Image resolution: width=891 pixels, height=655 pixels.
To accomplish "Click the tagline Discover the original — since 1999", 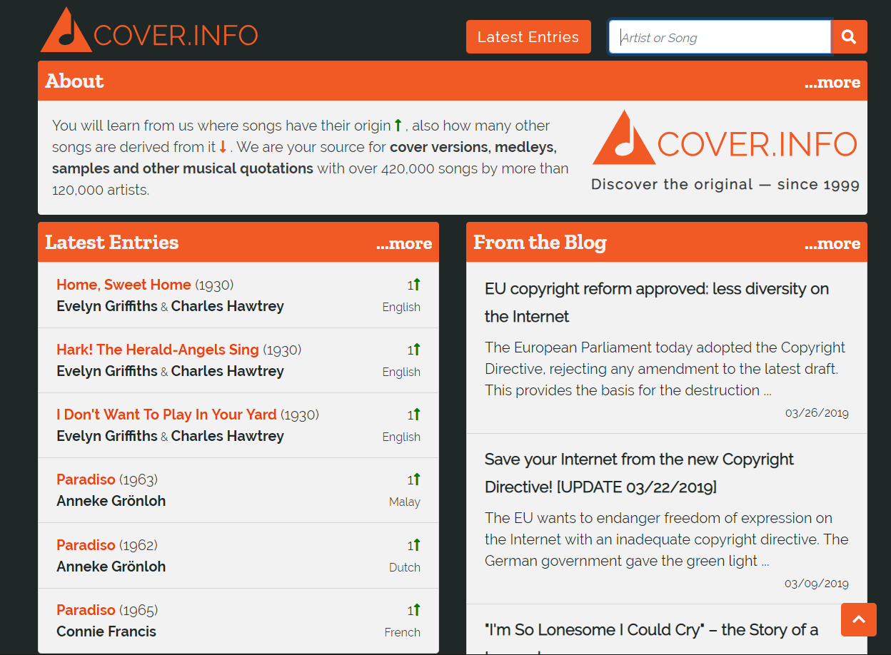I will (x=725, y=184).
